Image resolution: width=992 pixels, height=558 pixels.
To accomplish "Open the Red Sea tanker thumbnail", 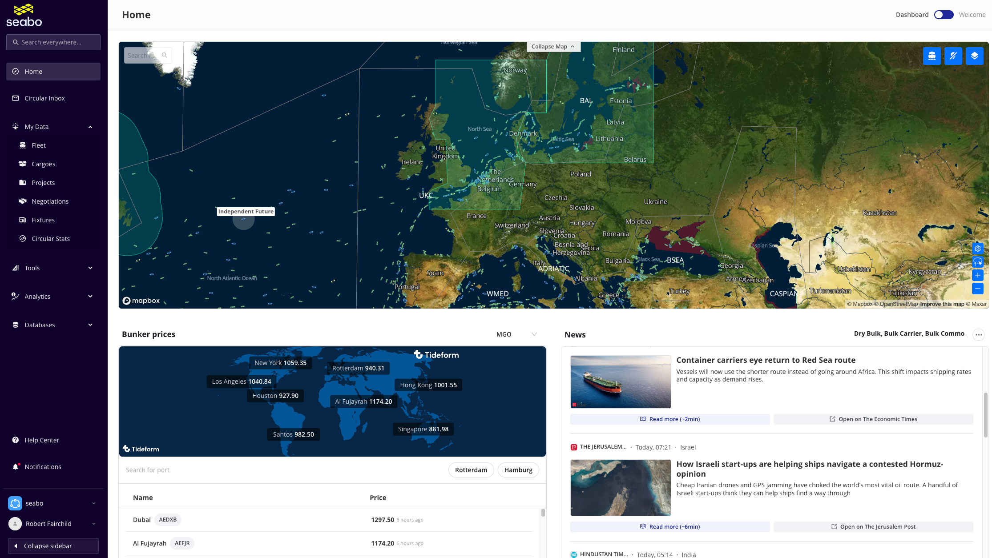I will click(x=621, y=381).
